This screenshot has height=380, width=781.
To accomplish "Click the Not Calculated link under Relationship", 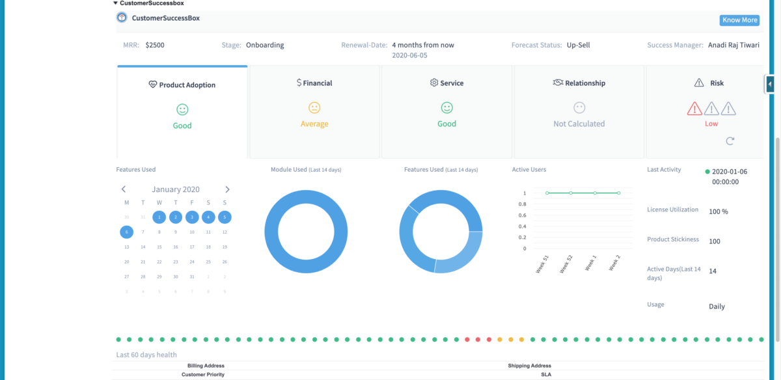I will coord(579,124).
